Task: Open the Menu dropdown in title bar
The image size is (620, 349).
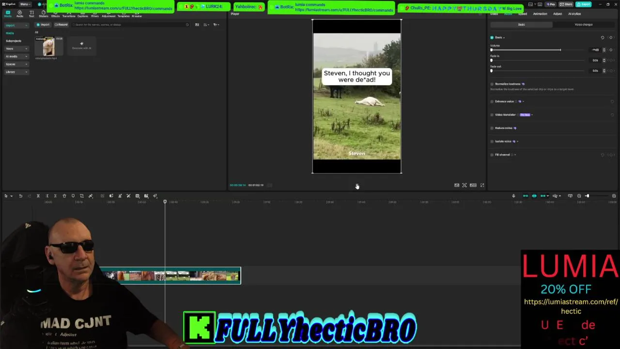Action: (x=25, y=4)
